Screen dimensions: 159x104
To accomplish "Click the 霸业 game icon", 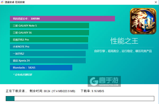I will pos(143,21).
